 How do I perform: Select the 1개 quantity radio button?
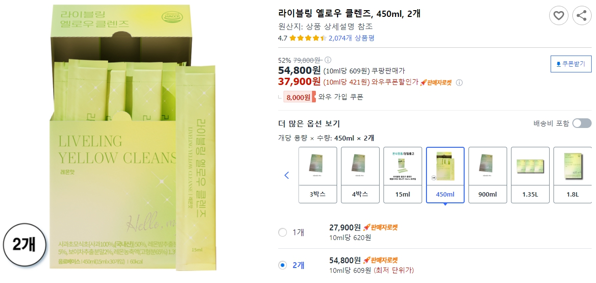(283, 233)
